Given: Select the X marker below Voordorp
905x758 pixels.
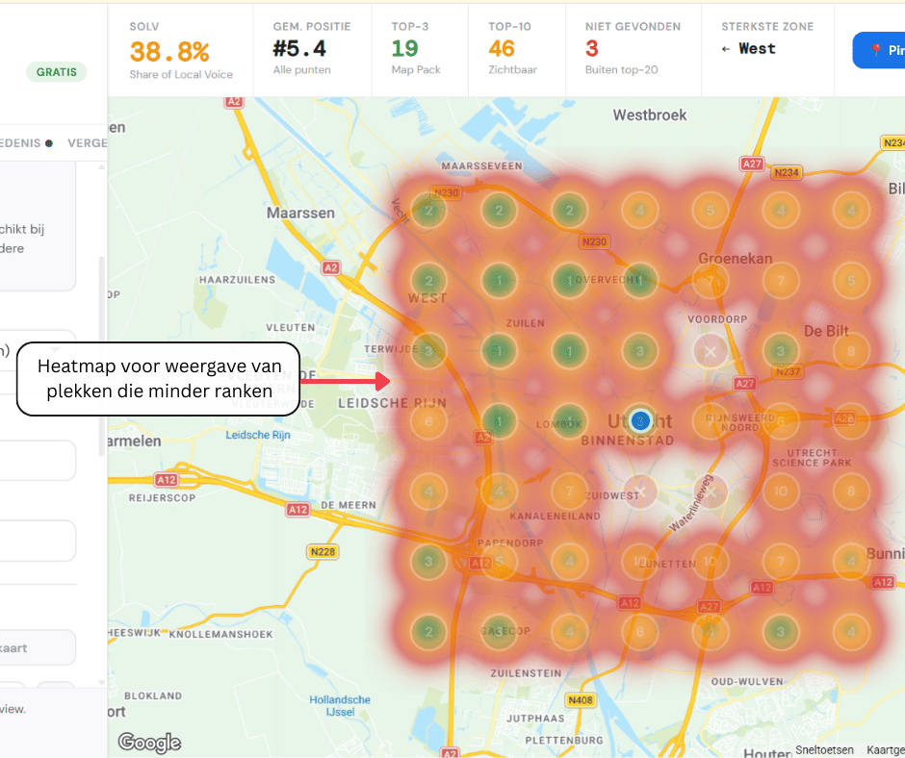Looking at the screenshot, I should pyautogui.click(x=711, y=351).
